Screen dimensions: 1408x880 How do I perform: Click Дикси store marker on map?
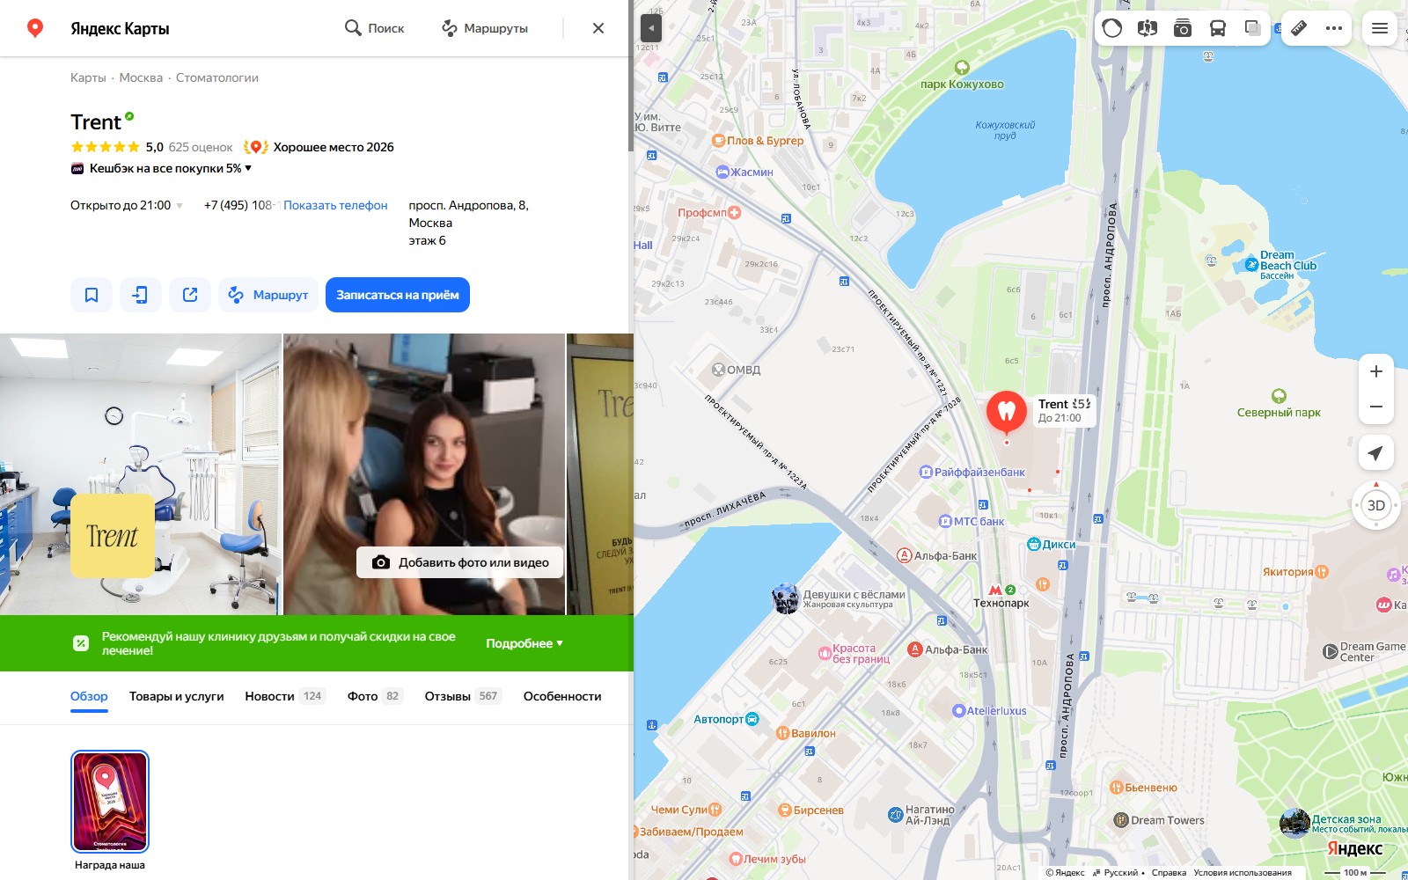click(x=1052, y=545)
